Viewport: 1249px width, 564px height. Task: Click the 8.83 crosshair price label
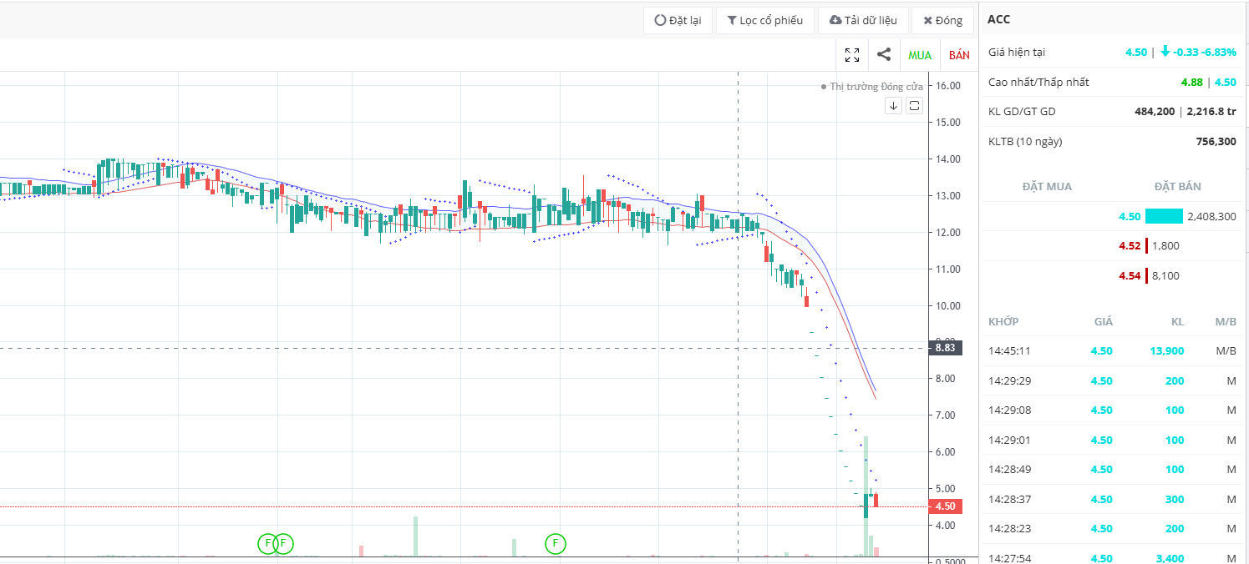[x=946, y=348]
